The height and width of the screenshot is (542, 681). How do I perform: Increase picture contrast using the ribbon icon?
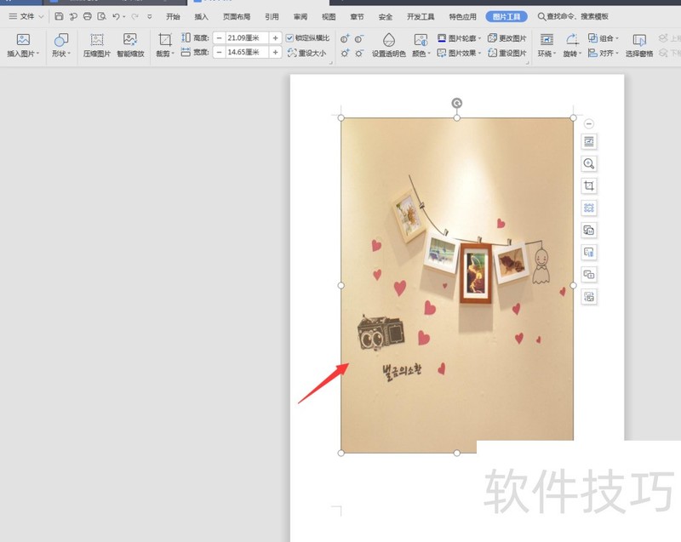345,39
